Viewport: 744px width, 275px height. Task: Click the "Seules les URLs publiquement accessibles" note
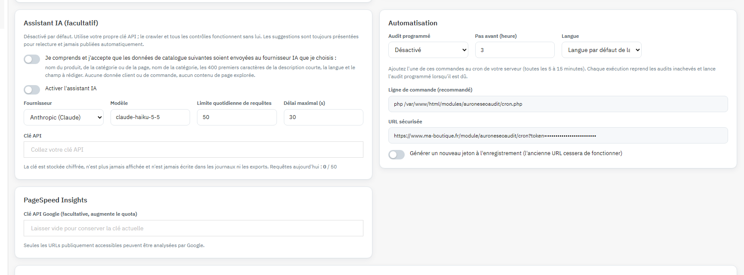[114, 245]
